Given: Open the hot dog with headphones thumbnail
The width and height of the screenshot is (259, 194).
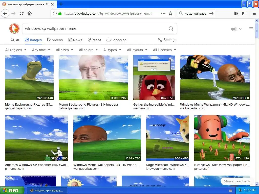Looking at the screenshot, I should 222,138.
